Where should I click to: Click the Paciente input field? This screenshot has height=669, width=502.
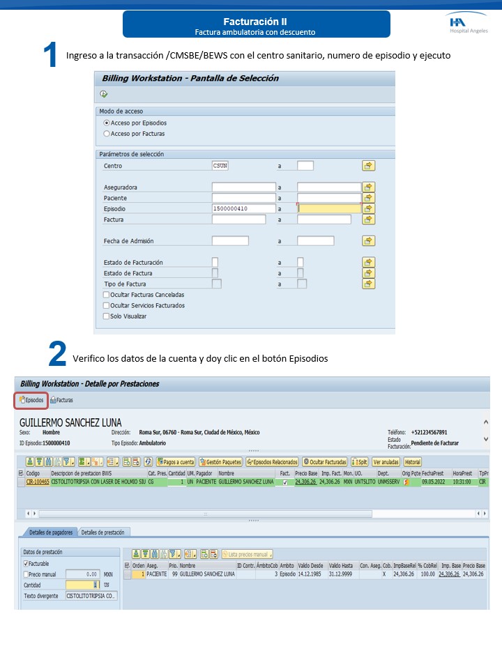point(243,198)
